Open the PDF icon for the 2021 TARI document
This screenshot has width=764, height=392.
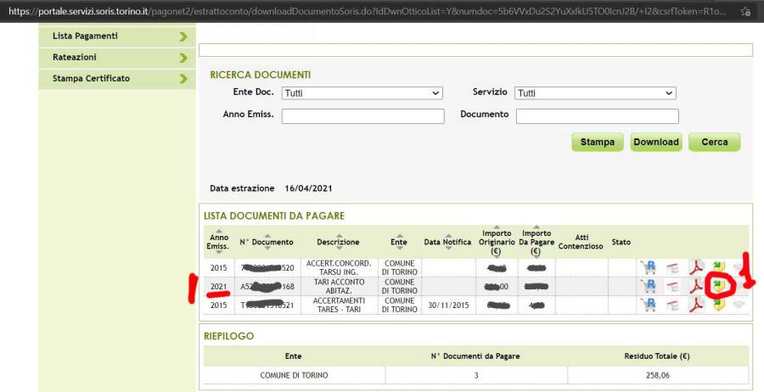point(696,286)
